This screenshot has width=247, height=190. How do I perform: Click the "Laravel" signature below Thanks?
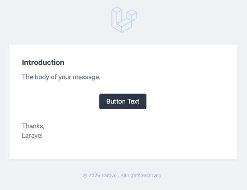pyautogui.click(x=32, y=135)
